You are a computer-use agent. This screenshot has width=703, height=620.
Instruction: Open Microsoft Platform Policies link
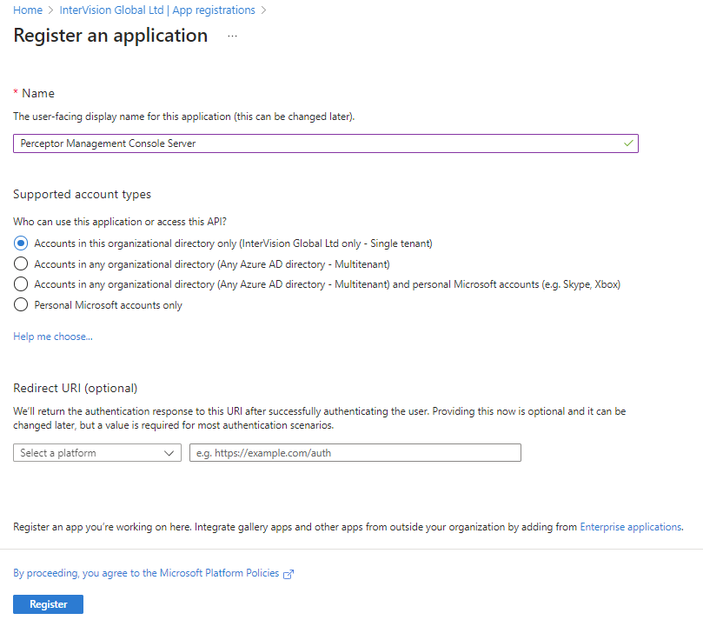[146, 573]
